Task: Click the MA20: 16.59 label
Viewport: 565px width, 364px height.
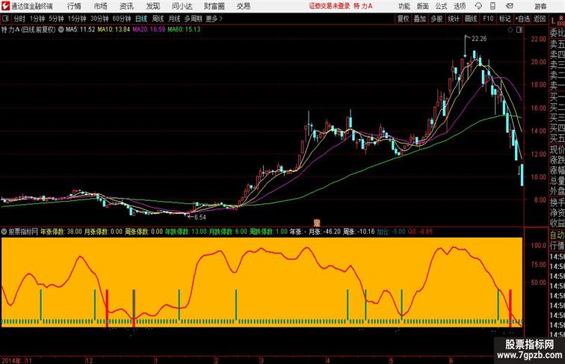Action: pyautogui.click(x=149, y=30)
